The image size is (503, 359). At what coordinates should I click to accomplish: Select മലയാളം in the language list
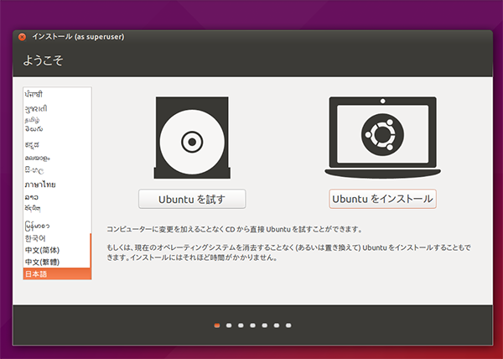[x=56, y=158]
